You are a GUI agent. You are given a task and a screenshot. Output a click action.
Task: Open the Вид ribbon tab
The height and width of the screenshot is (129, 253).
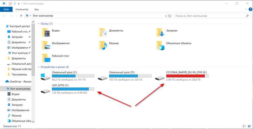(36, 9)
